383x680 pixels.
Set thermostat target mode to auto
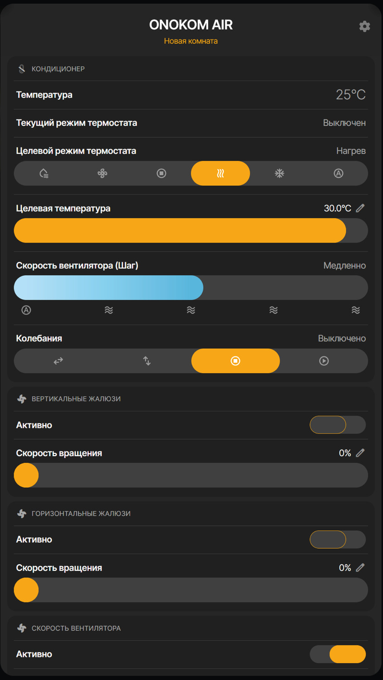[x=338, y=173]
